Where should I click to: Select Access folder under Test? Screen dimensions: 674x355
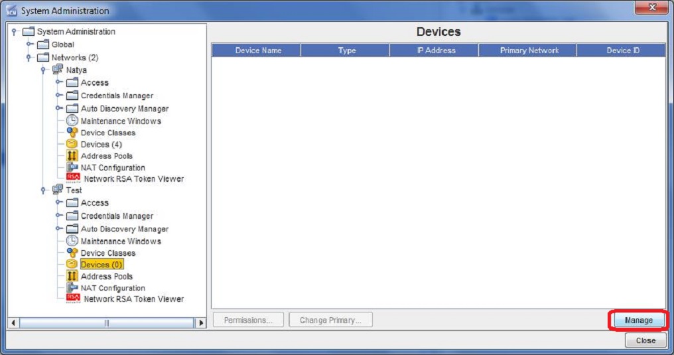[x=94, y=203]
